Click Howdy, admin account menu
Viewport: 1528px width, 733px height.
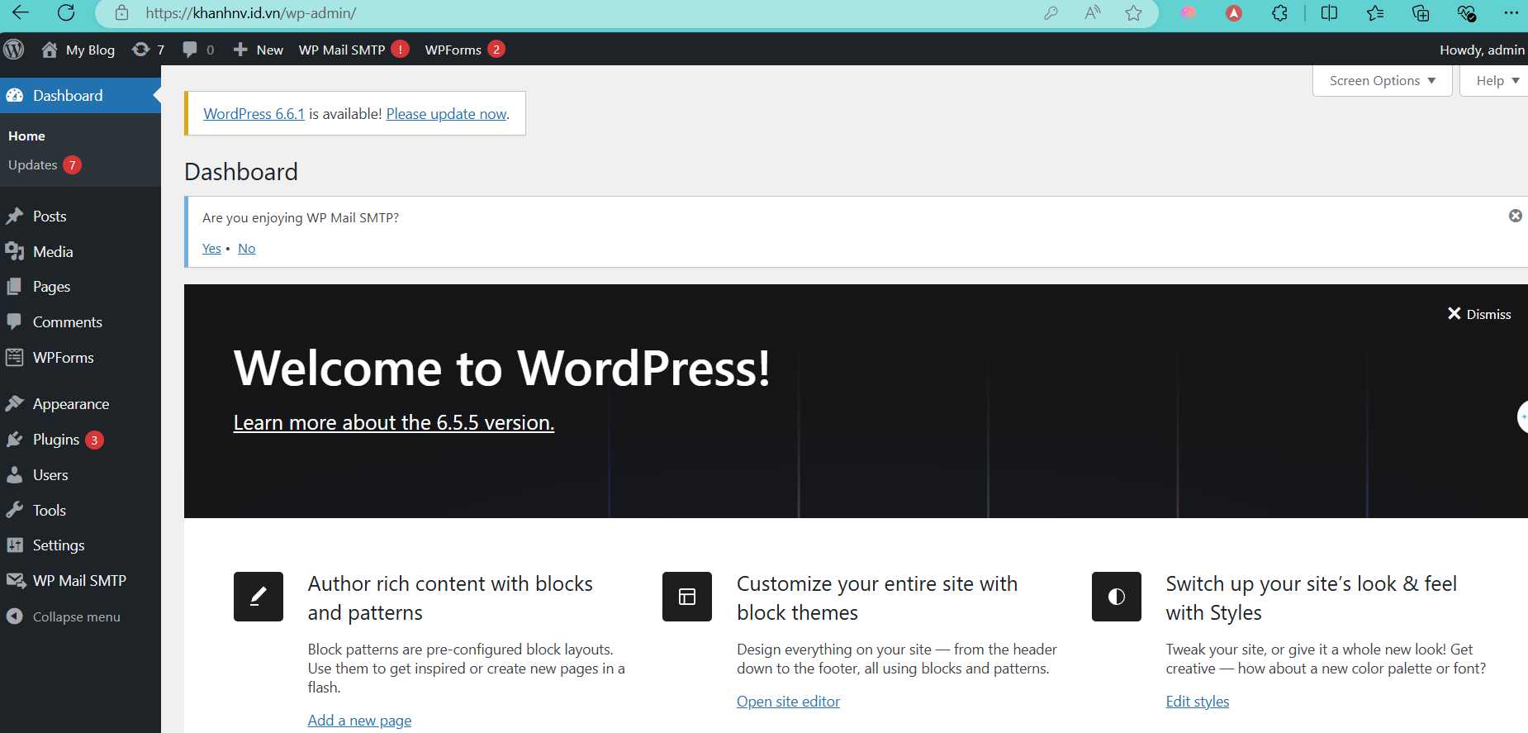tap(1482, 50)
